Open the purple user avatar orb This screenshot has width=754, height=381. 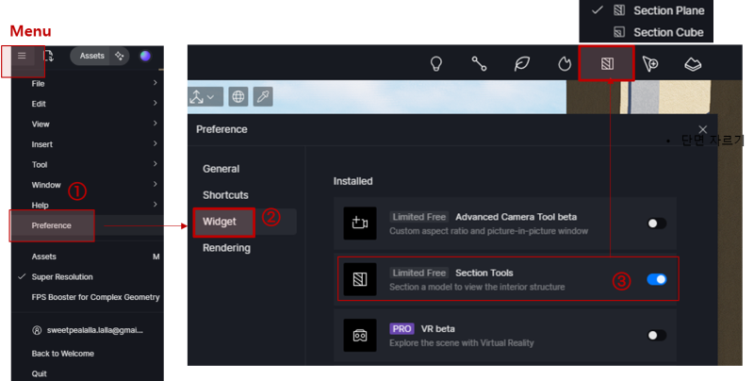coord(145,56)
